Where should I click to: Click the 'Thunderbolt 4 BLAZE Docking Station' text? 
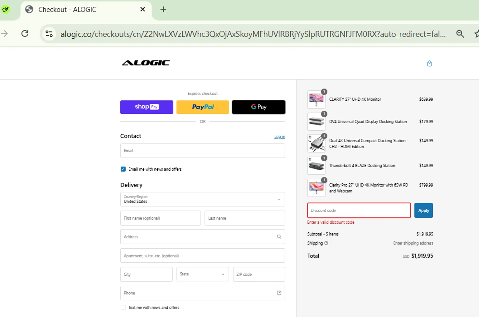pos(362,166)
